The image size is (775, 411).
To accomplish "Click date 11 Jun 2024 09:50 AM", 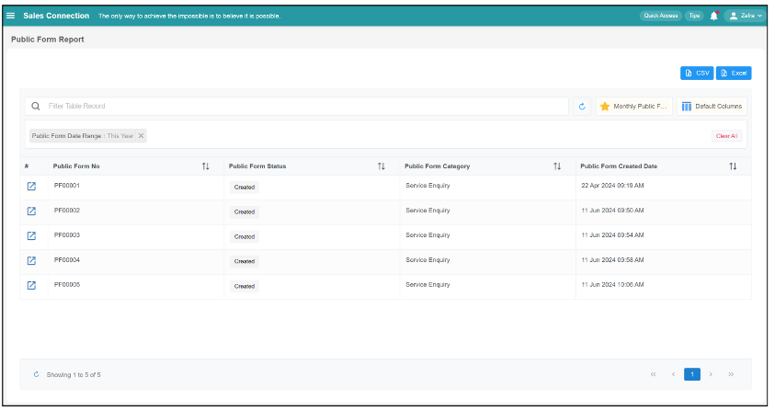I will 612,211.
